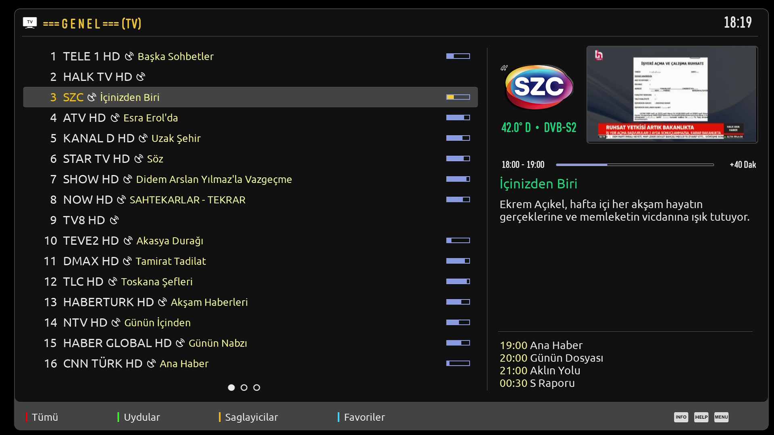Click the 20:00 Günün Dosyası upcoming entry

coord(551,358)
